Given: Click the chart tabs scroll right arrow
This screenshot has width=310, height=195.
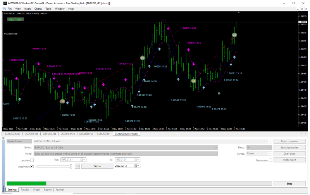Looking at the screenshot, I should [307, 134].
